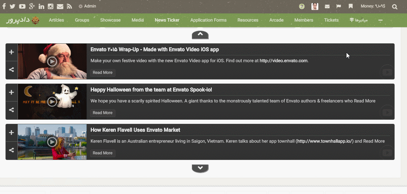Play the Santa video thumbnail
The width and height of the screenshot is (407, 194).
coord(52,61)
